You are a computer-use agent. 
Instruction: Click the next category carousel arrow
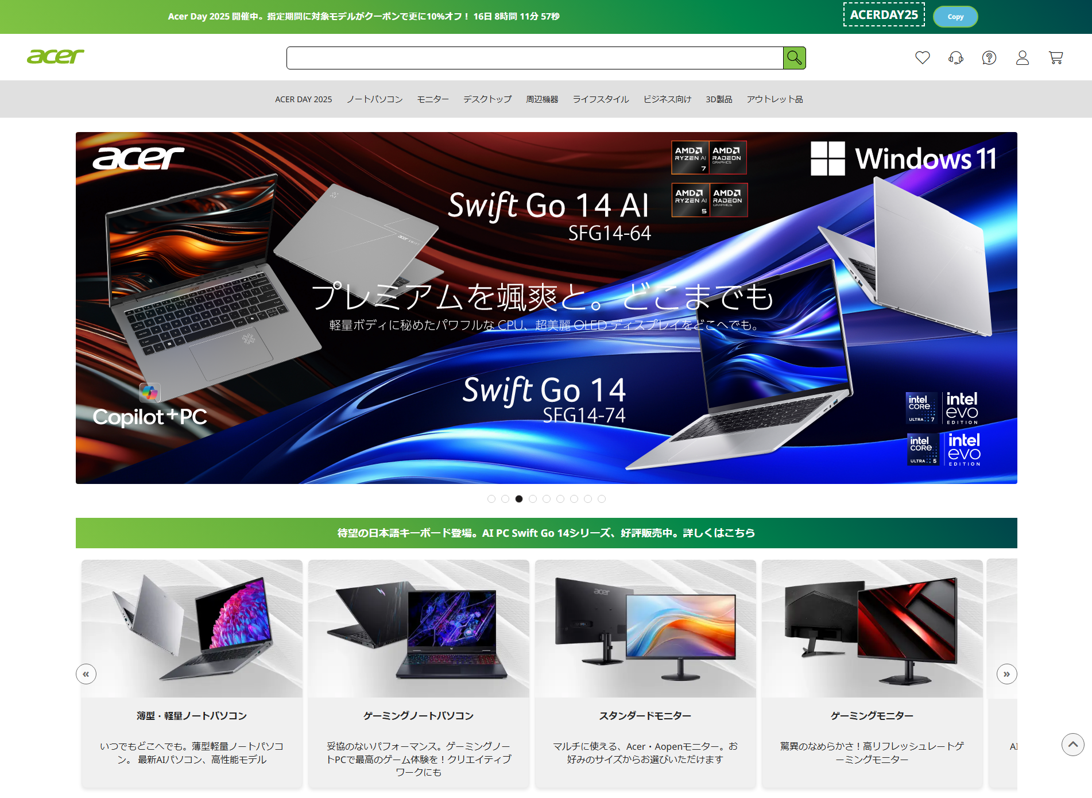pos(1006,674)
